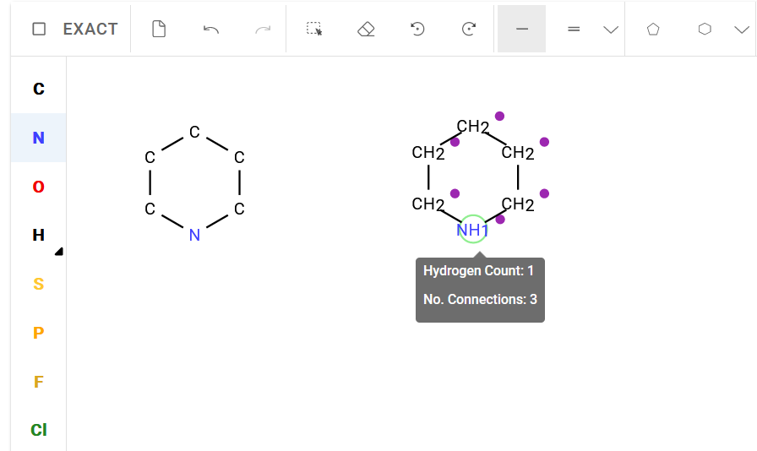Toggle the EXACT checkbox

pos(39,29)
